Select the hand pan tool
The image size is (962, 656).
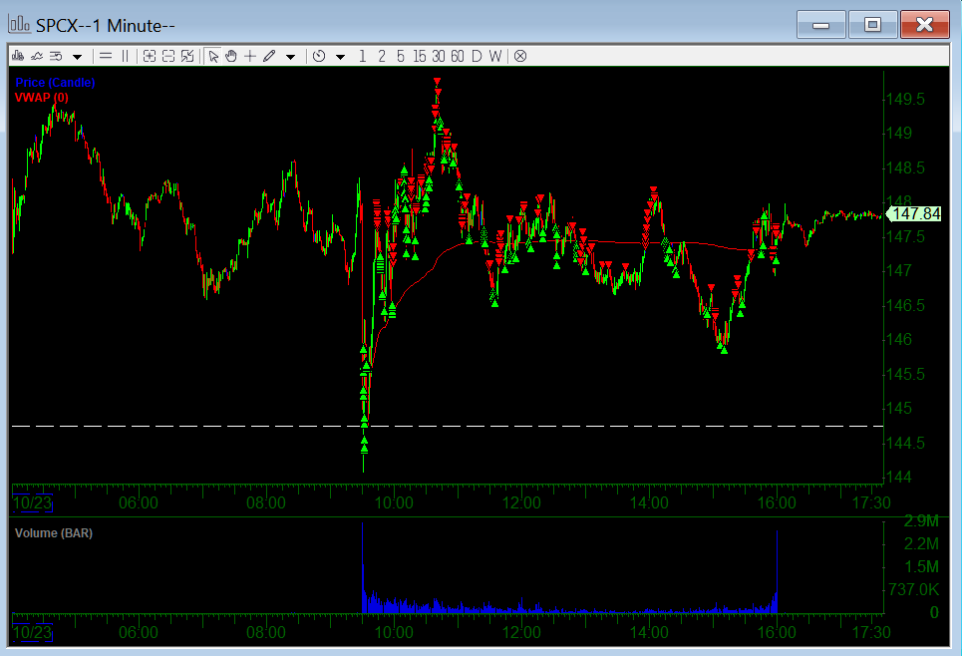230,57
